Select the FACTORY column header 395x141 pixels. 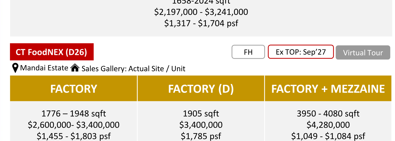pos(74,89)
